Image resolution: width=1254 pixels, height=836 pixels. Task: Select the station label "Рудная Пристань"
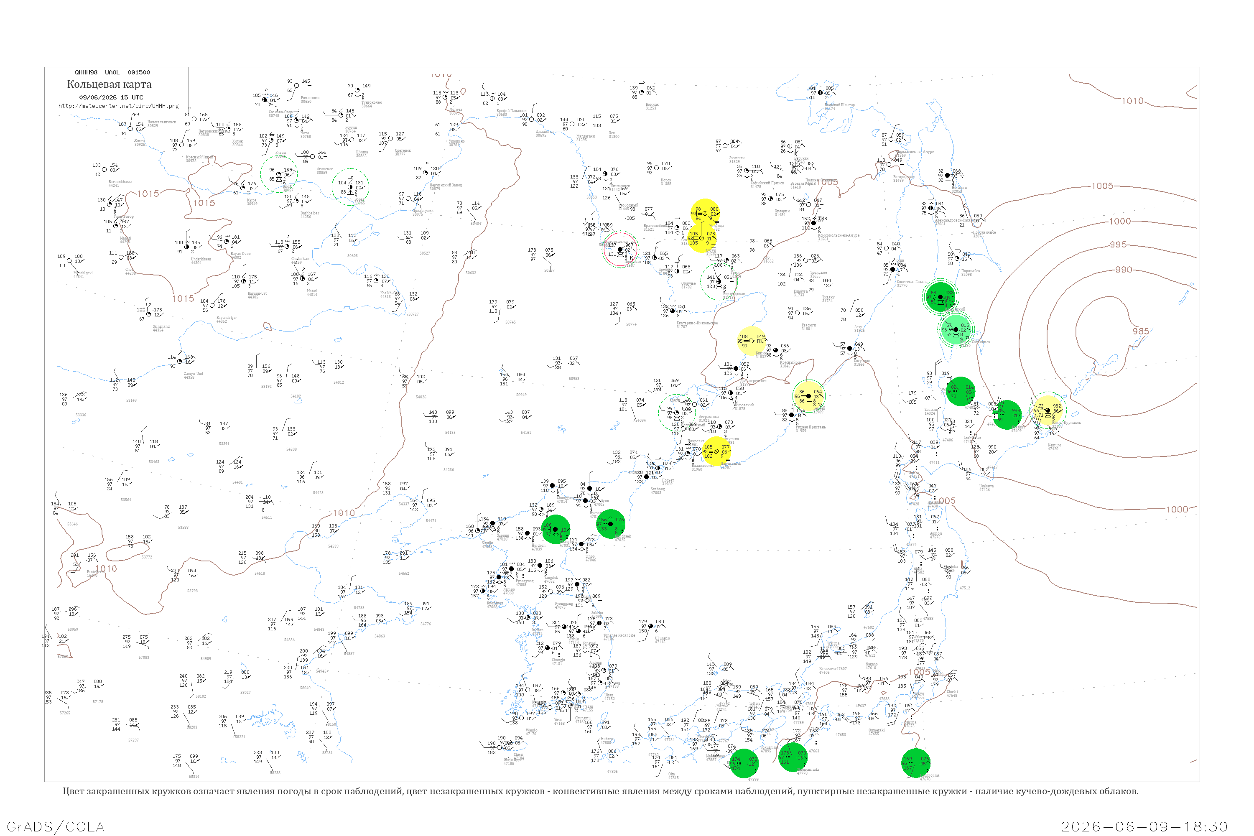click(x=811, y=427)
